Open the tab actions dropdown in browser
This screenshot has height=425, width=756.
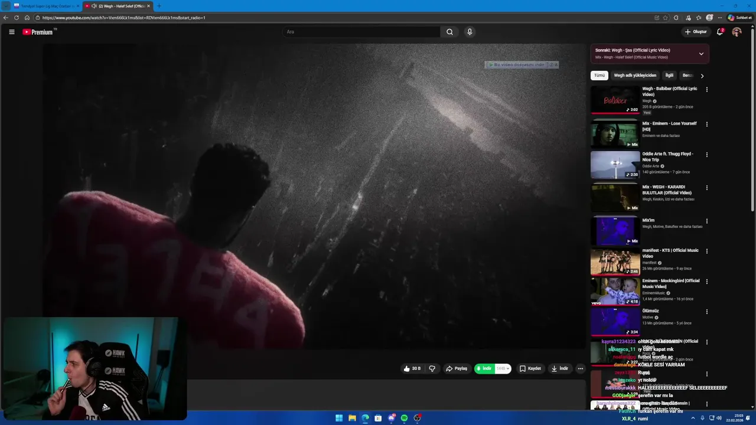6,6
